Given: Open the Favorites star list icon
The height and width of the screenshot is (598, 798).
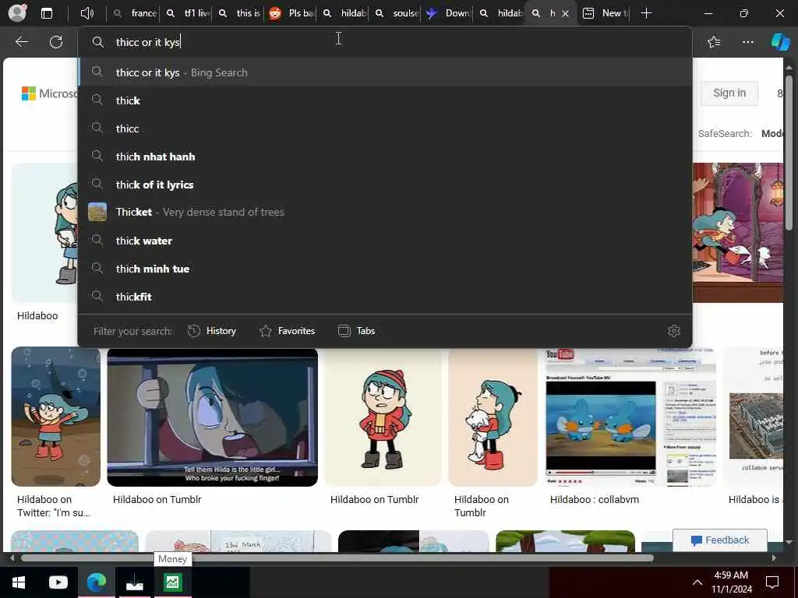Looking at the screenshot, I should [x=714, y=42].
